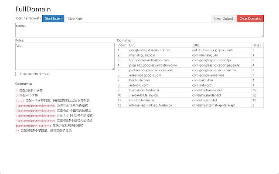Screen dimensions: 279x174
Task: Select the com.google.adservice cell
Action: (222, 75)
